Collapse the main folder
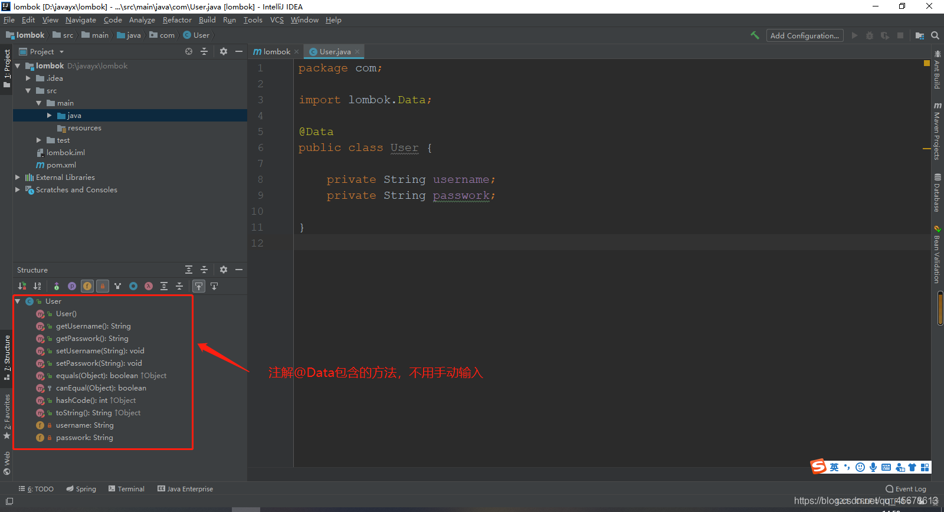Viewport: 944px width, 512px height. point(39,103)
